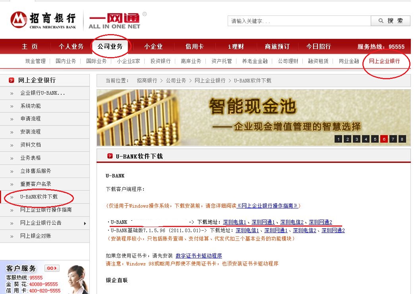
Task: Click the 智能现金池 banner image
Action: coord(254,118)
